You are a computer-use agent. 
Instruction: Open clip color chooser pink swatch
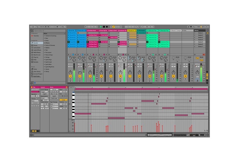[x=35, y=92]
